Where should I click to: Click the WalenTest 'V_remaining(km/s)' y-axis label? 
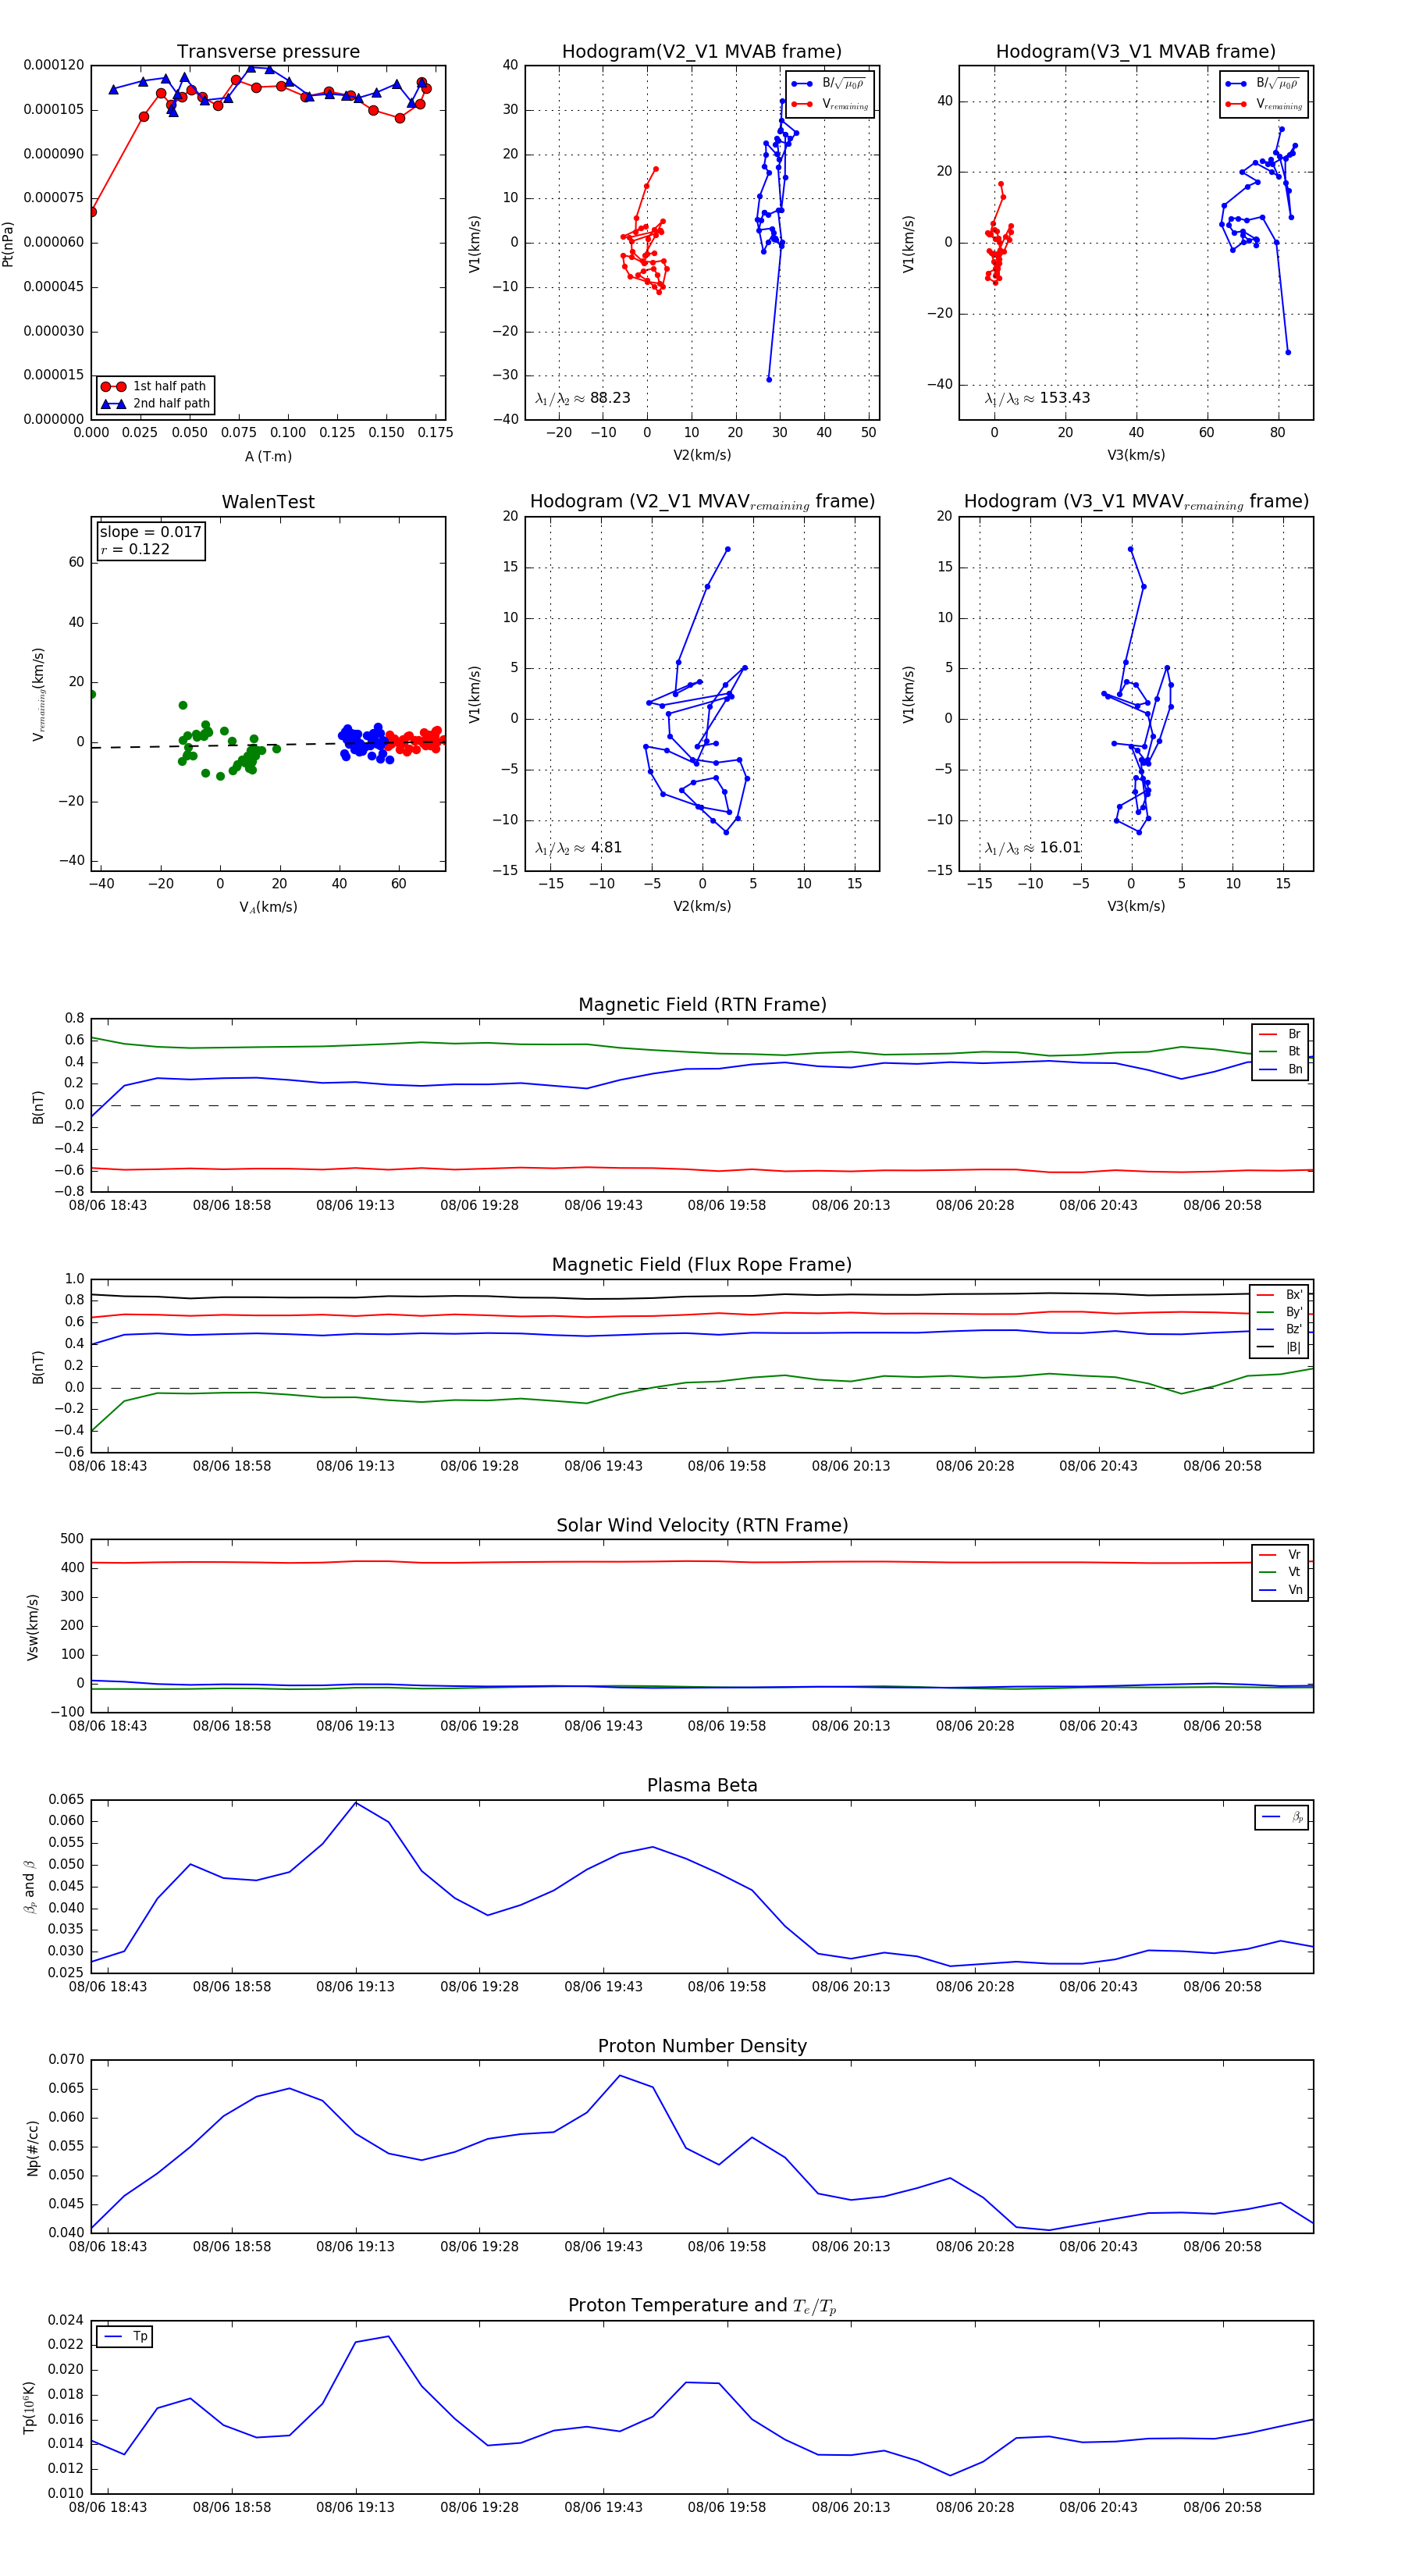pyautogui.click(x=38, y=694)
